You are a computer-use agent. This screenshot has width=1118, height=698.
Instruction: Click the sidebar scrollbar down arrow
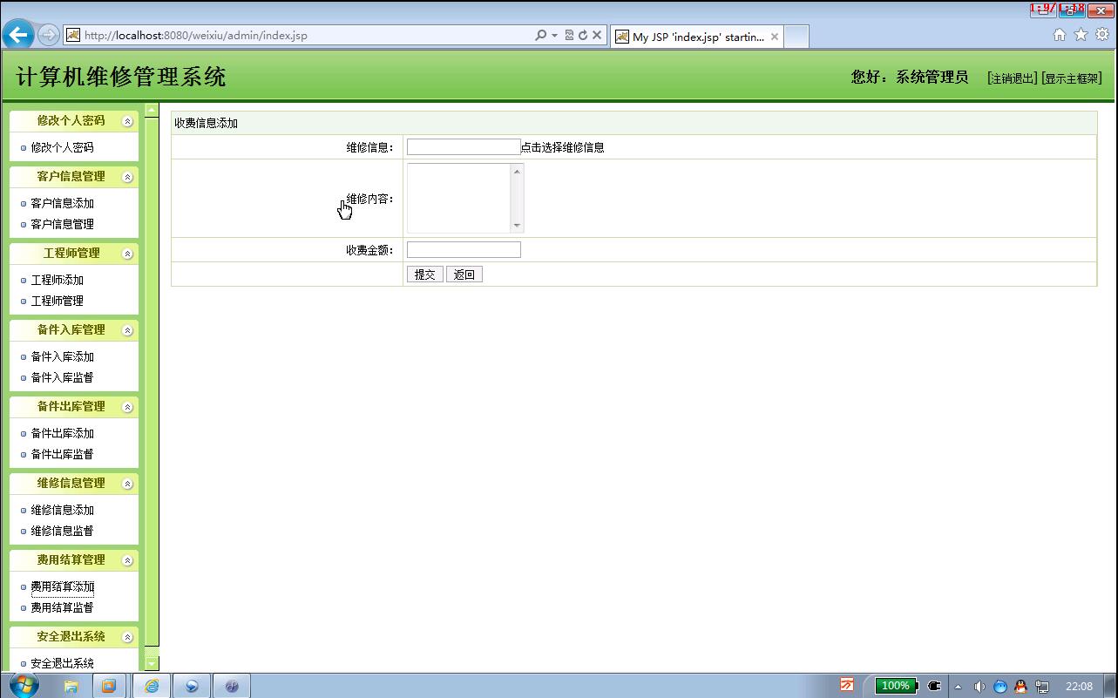click(x=152, y=664)
